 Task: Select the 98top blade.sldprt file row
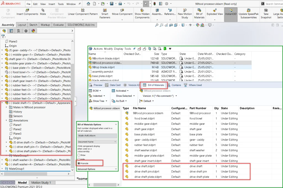103,67
